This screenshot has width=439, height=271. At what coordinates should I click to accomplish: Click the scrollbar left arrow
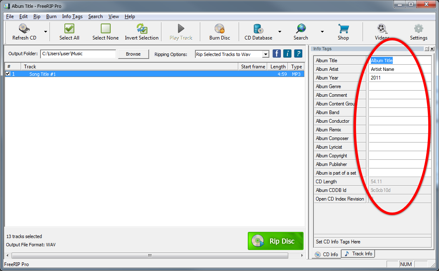7,255
